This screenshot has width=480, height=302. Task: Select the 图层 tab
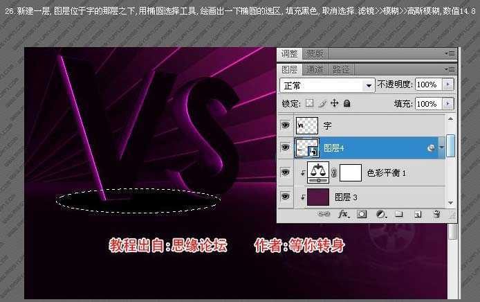point(289,69)
